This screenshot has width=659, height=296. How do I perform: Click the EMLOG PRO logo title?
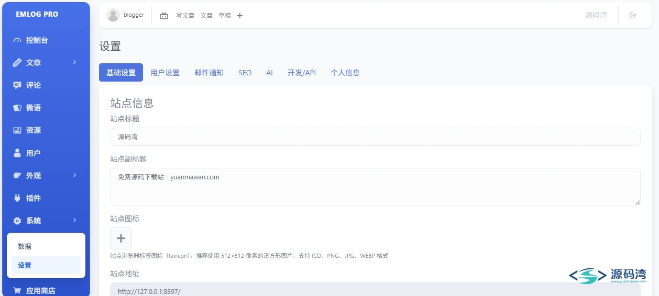37,14
